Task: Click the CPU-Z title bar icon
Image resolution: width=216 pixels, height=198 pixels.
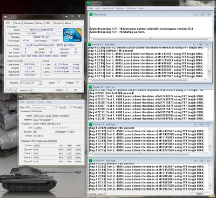Action: click(5, 17)
